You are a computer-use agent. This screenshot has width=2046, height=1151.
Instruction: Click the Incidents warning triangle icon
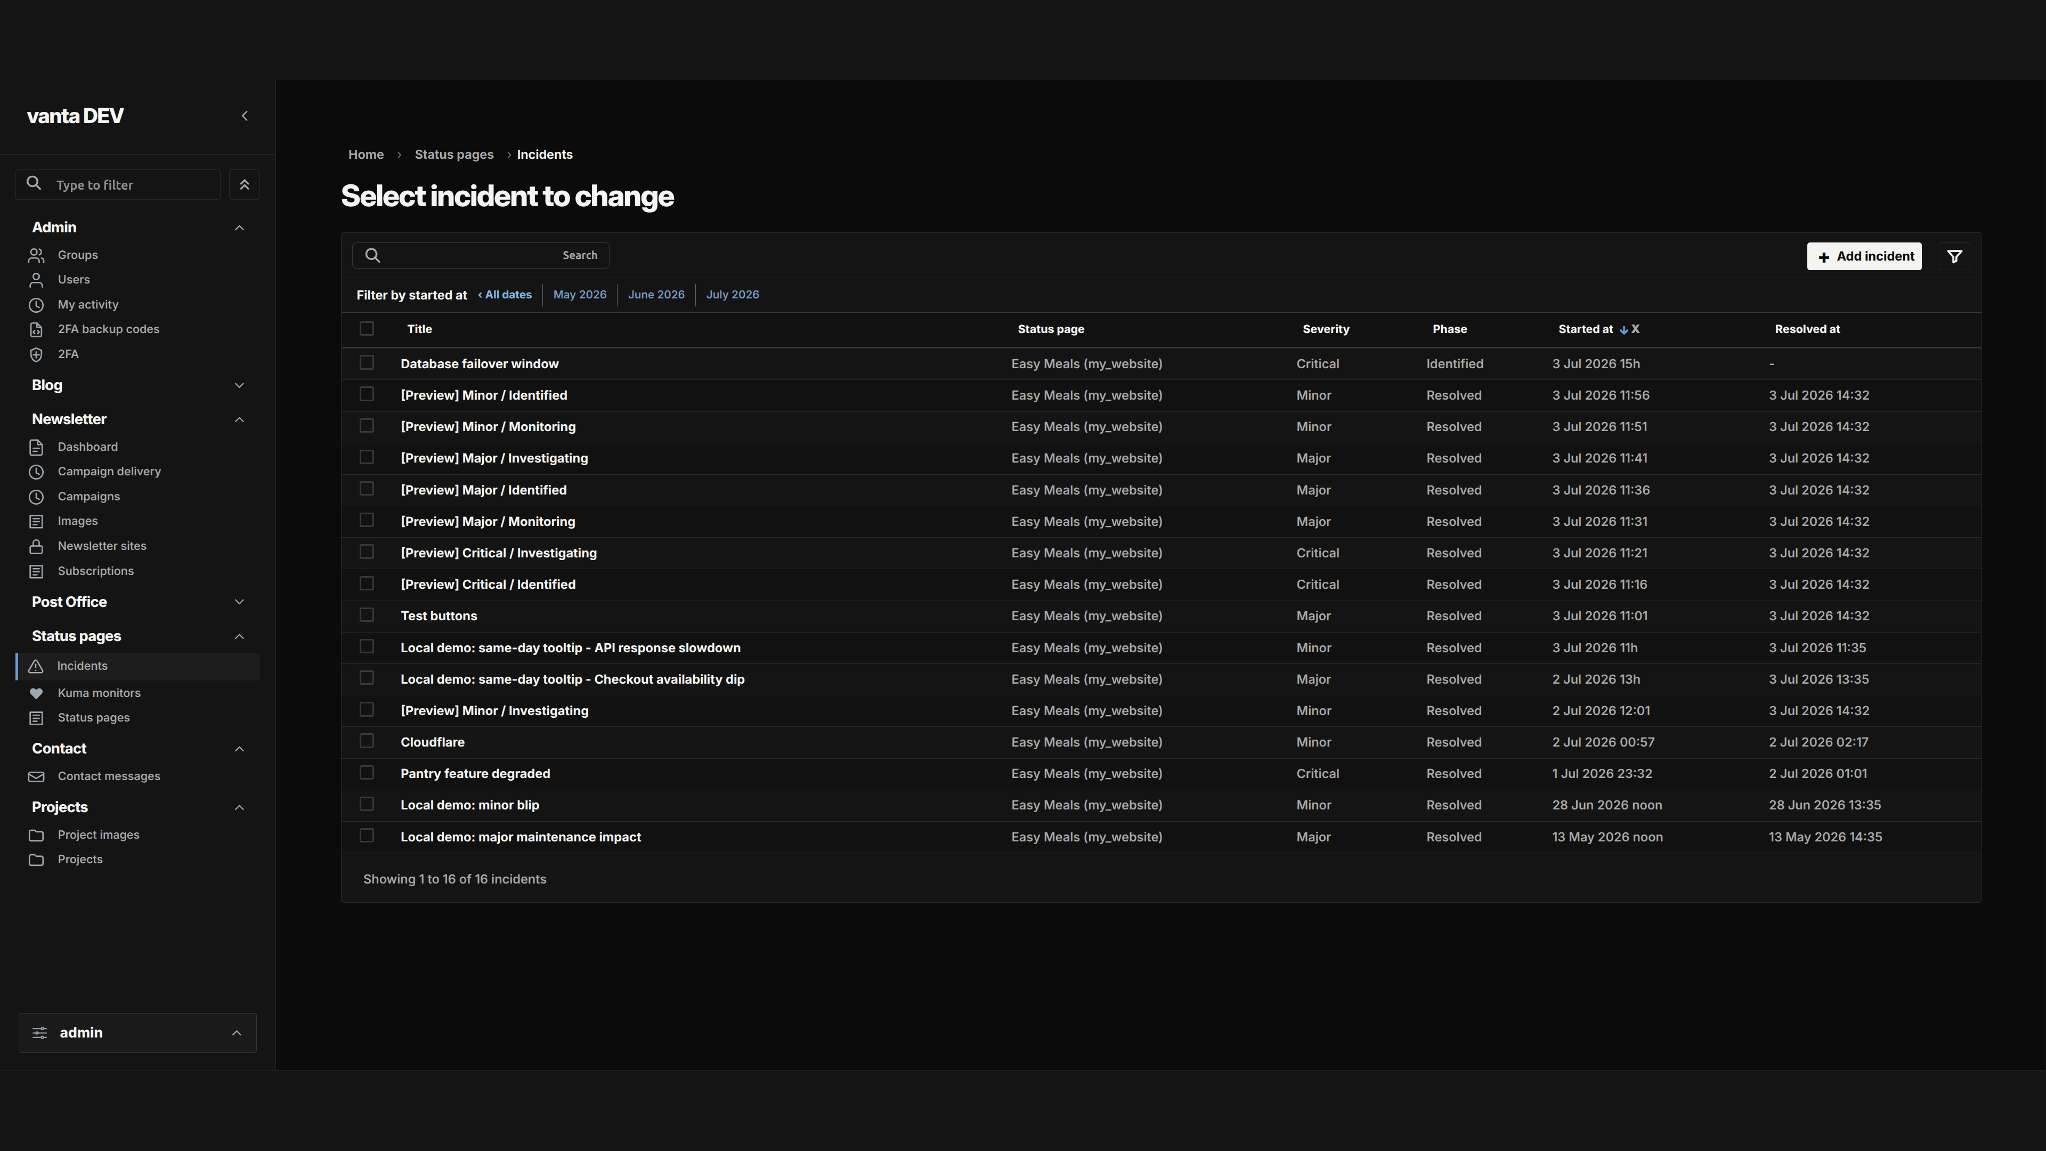click(x=37, y=667)
